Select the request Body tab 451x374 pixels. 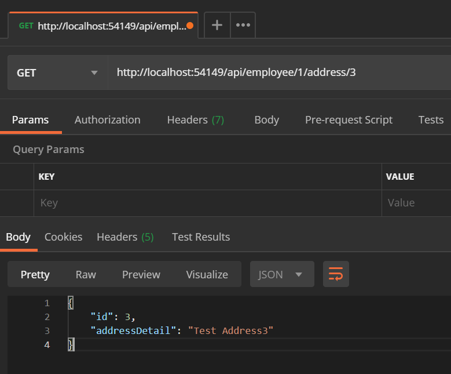coord(266,120)
